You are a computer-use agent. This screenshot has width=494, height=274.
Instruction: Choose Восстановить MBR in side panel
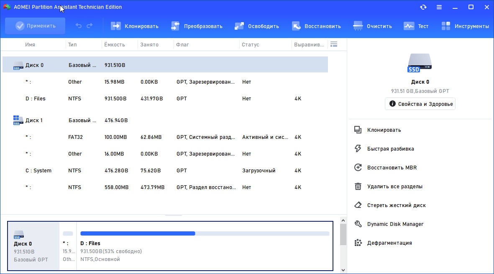pos(392,168)
